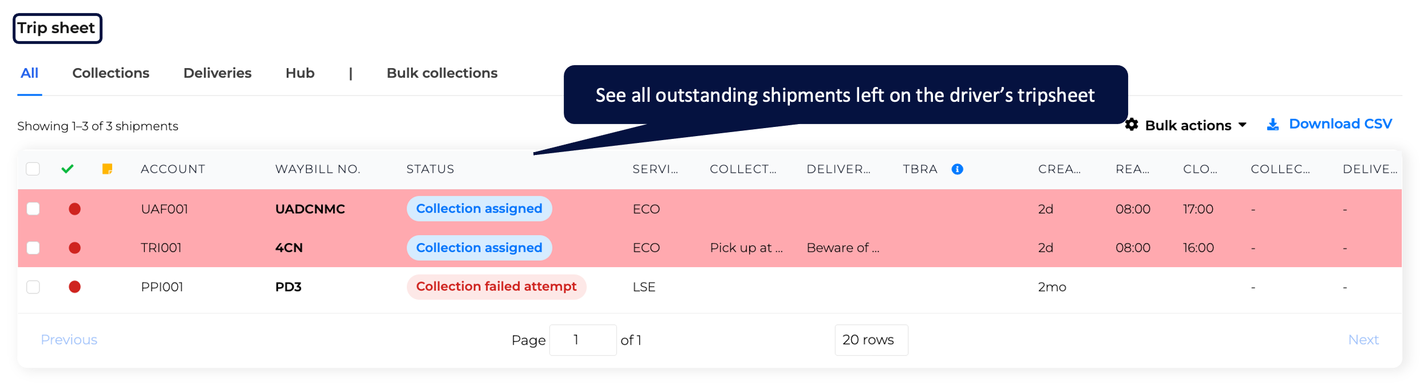Click the TBRA info icon

pos(957,169)
